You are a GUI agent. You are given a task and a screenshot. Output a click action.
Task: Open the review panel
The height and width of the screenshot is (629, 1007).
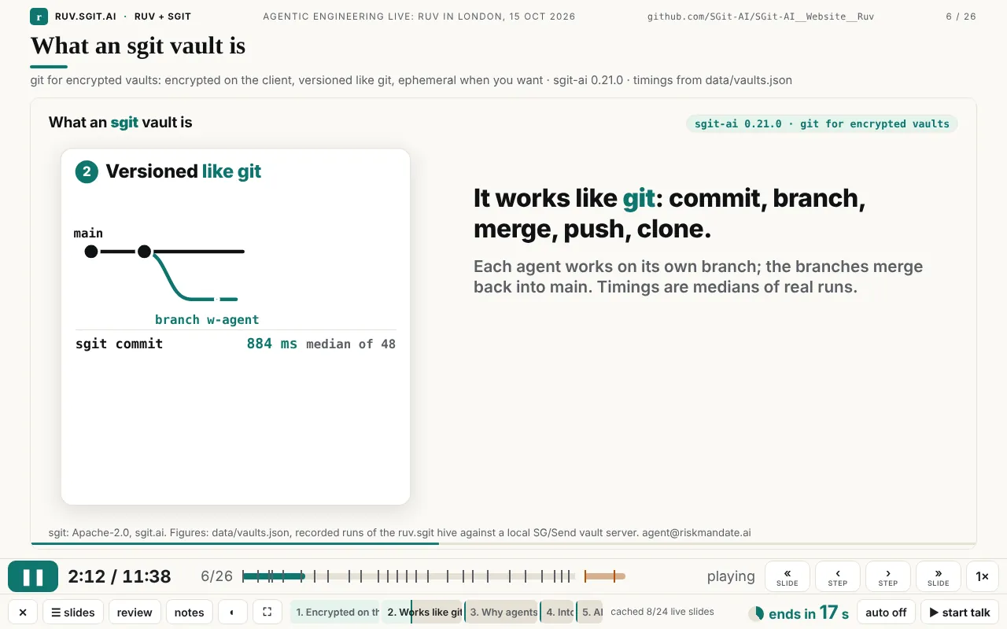coord(135,612)
